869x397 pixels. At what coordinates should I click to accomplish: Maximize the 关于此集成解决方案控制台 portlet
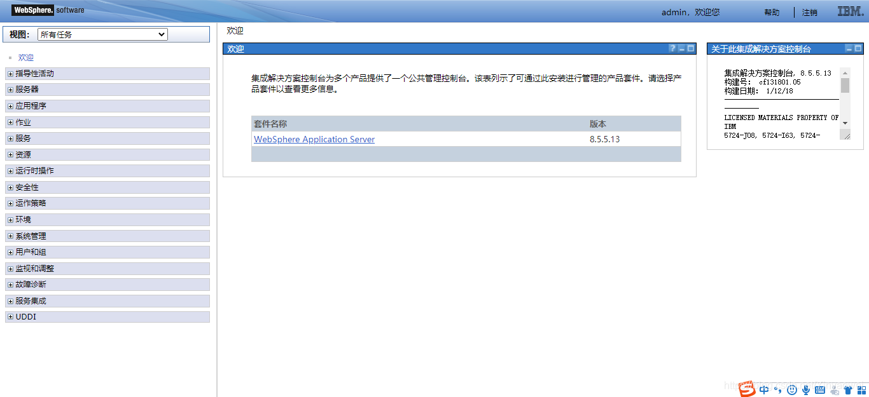(x=858, y=48)
